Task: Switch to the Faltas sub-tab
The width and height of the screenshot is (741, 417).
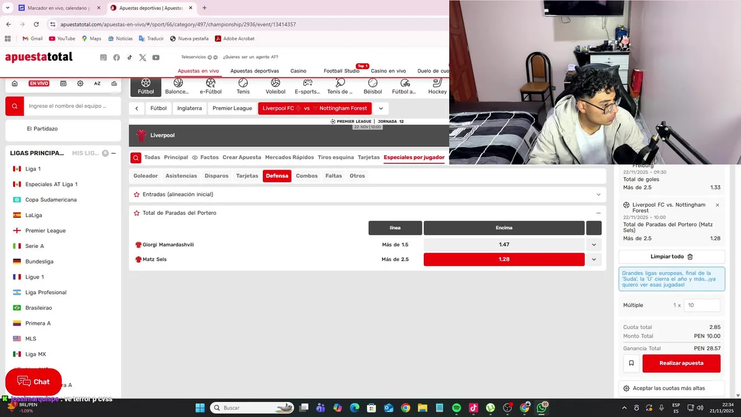Action: tap(333, 176)
